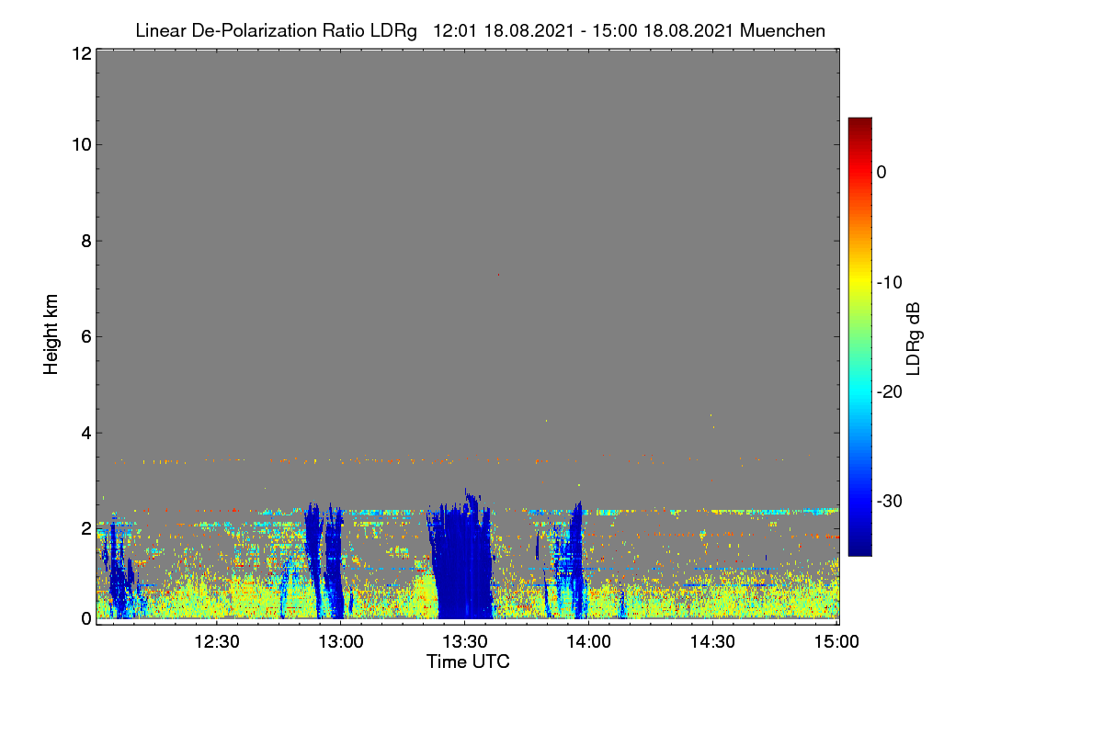The height and width of the screenshot is (735, 1103).
Task: Click the Time UTC axis label
Action: [x=468, y=661]
